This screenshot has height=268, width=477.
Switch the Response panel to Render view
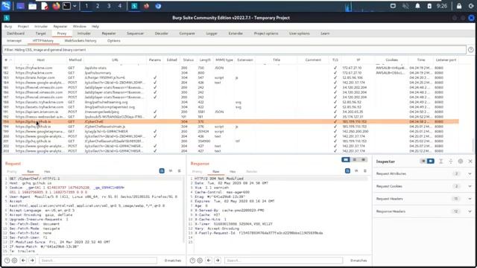click(252, 172)
